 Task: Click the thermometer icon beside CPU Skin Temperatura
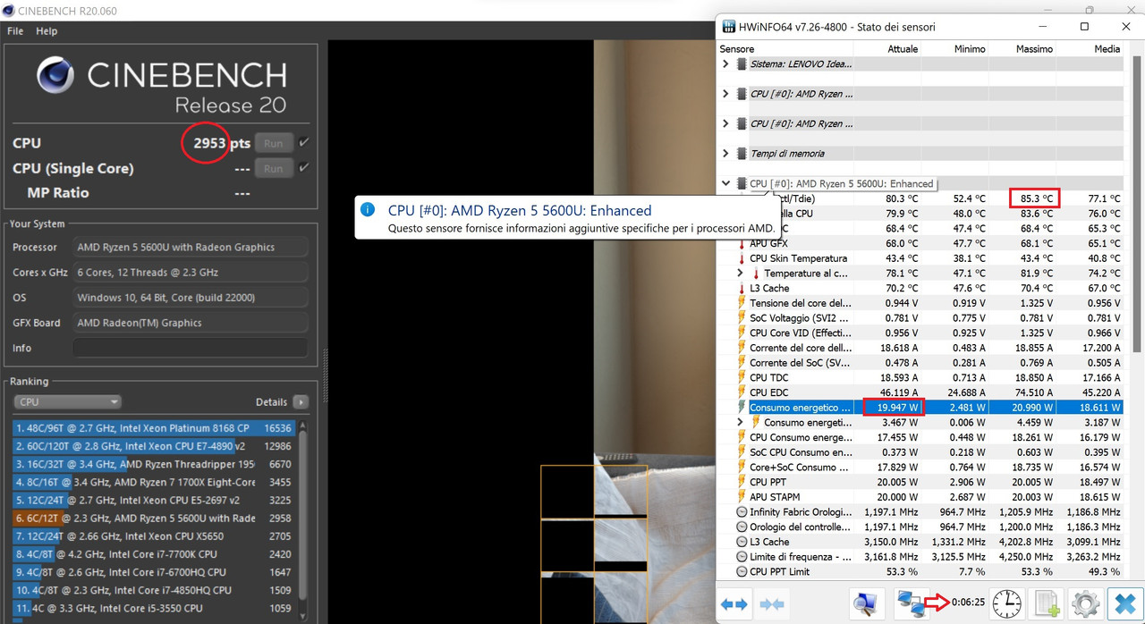[741, 258]
